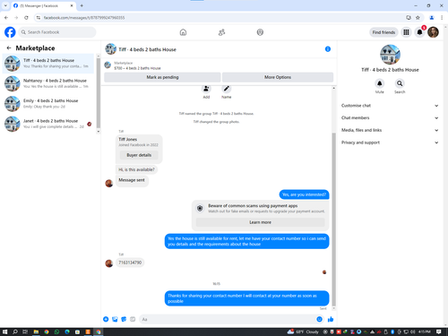Open the Windows notification center icon
Viewport: 448px width, 336px height.
tap(439, 332)
